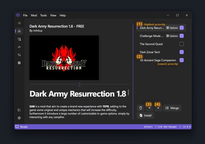Screen dimensions: 205x144
Task: Move selected mod up in priority
Action: tap(149, 108)
